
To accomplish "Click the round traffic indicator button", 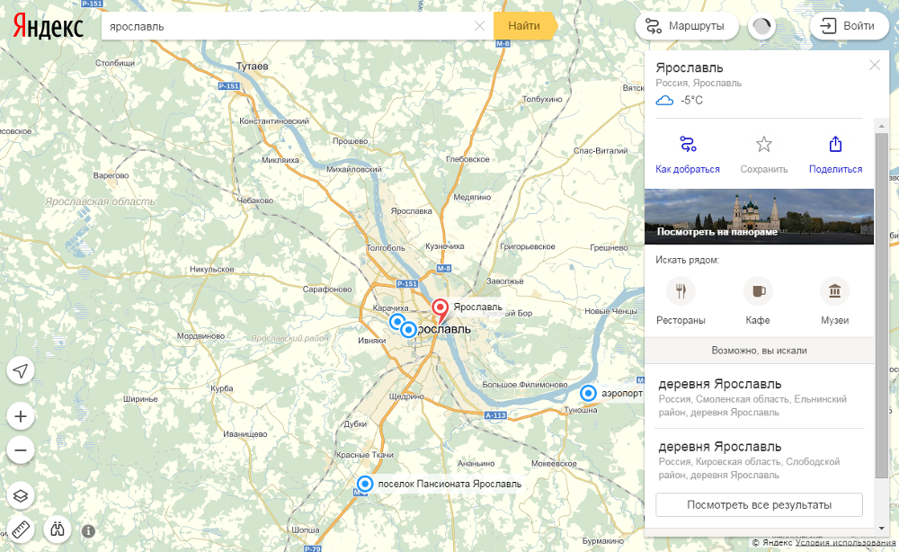I will coord(762,26).
